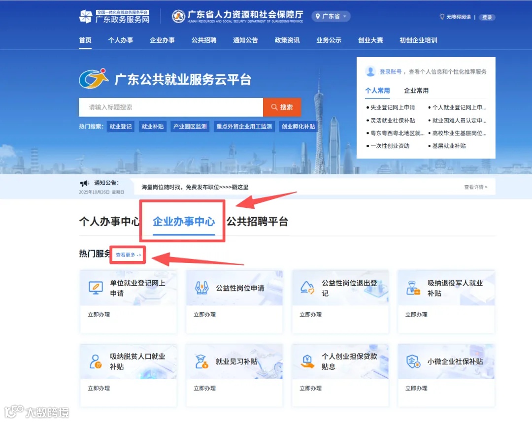Click the 登录账号 link
The width and height of the screenshot is (532, 422).
coord(391,72)
